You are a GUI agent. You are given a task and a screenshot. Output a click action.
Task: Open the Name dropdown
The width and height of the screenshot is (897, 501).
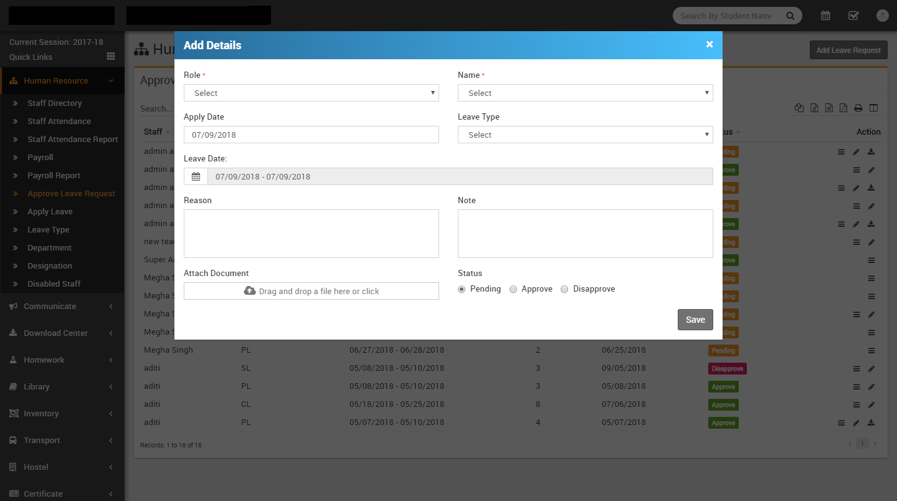586,93
